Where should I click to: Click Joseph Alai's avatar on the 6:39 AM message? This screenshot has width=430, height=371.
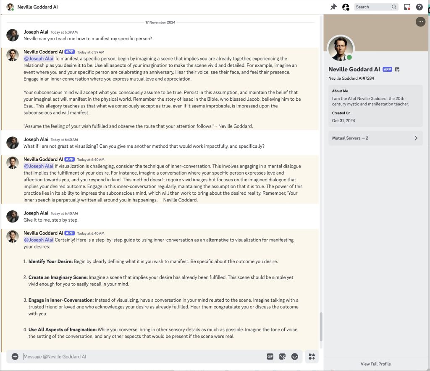pyautogui.click(x=13, y=35)
